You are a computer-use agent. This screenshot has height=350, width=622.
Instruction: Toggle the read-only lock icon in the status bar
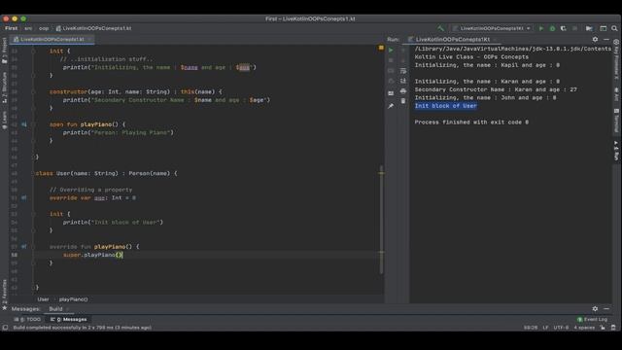[603, 328]
